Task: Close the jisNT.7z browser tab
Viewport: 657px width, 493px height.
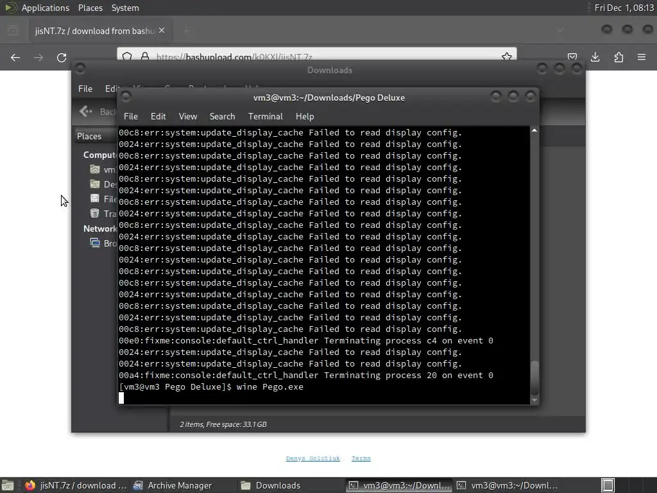Action: (162, 31)
